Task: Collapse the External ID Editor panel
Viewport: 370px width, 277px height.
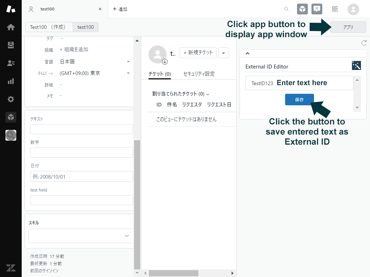Action: (x=248, y=53)
